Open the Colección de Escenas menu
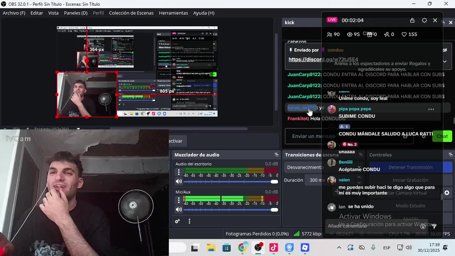The width and height of the screenshot is (455, 256). [x=131, y=13]
